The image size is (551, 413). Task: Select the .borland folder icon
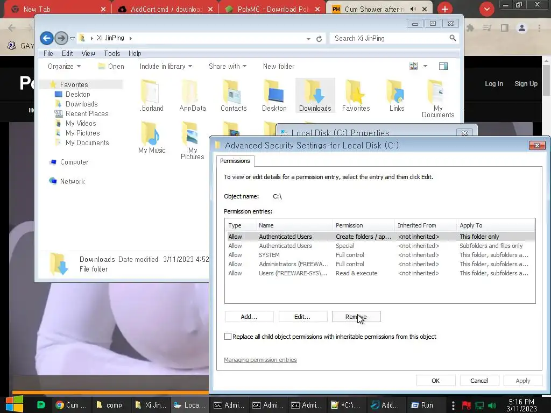pos(151,95)
